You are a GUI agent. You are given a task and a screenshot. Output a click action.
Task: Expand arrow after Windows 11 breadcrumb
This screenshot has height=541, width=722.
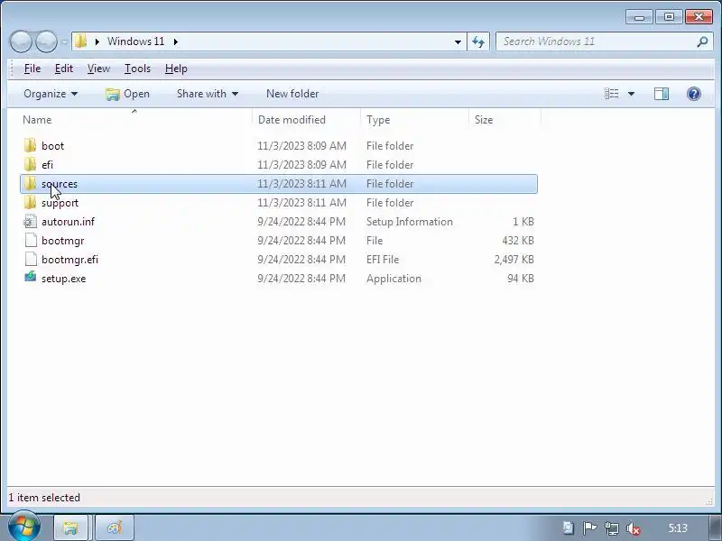[x=176, y=41]
